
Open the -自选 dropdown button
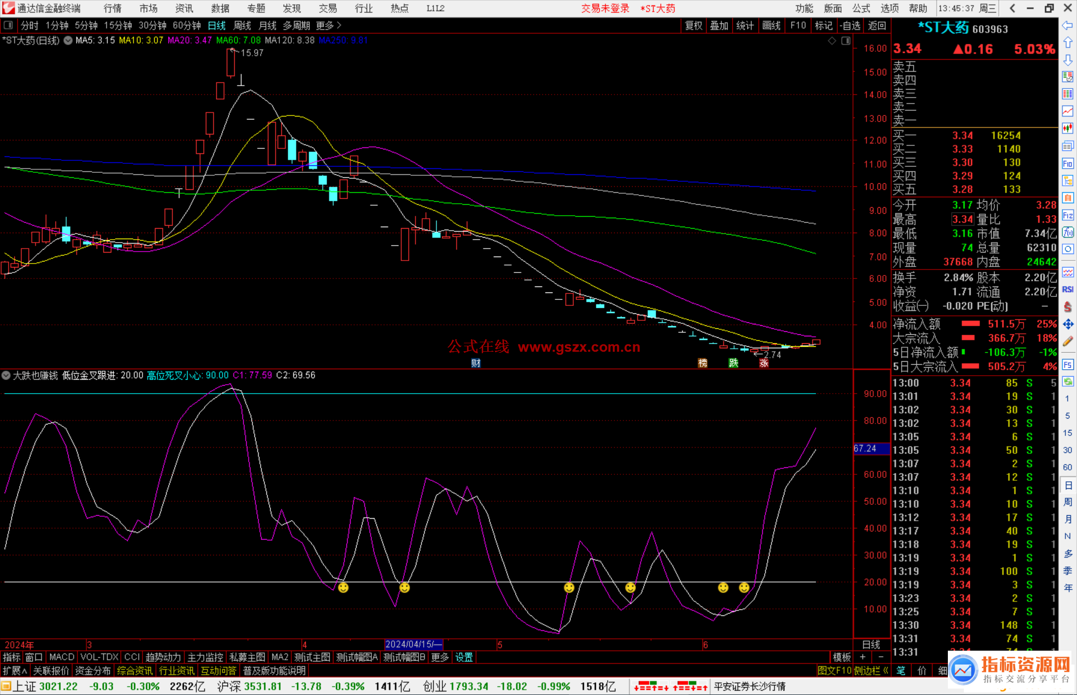coord(850,25)
